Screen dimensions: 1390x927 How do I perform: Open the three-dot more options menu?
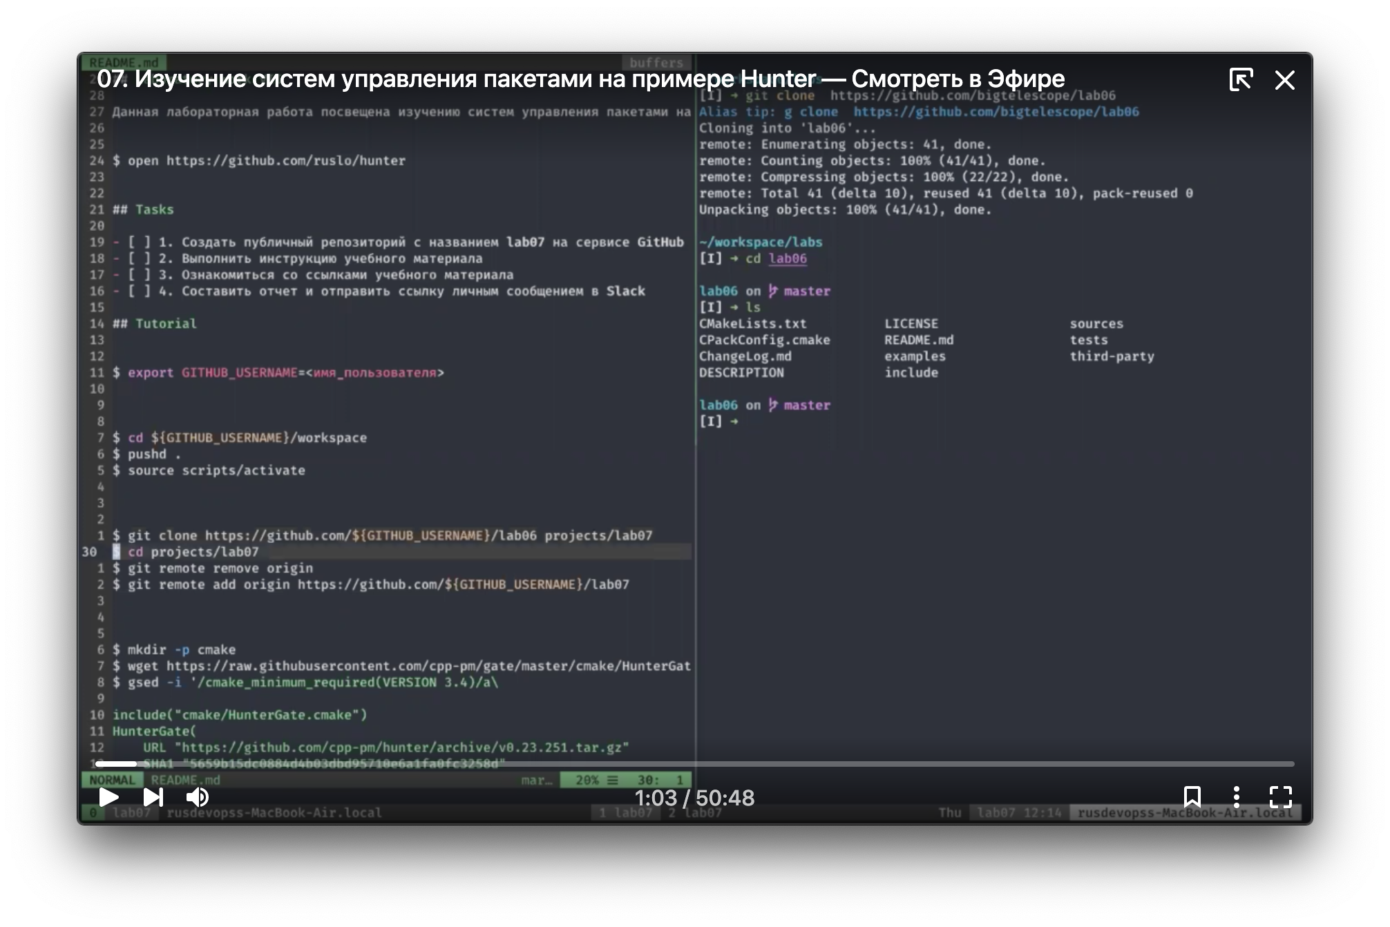(x=1237, y=796)
